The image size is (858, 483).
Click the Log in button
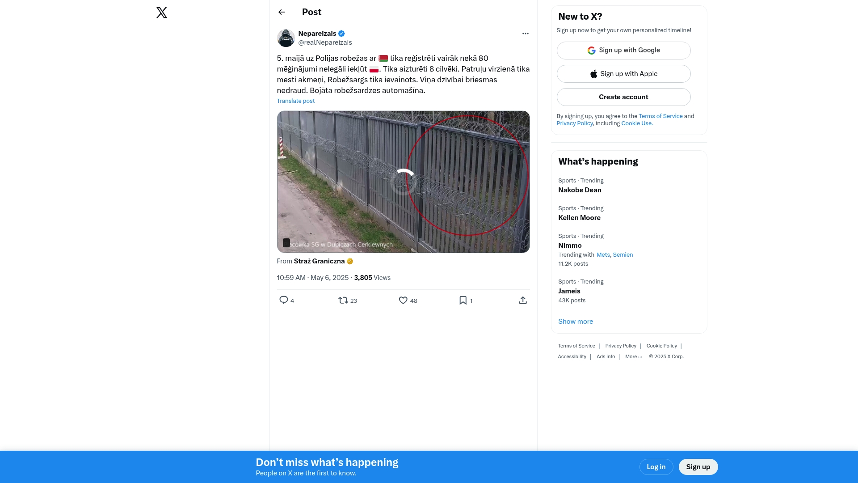(x=656, y=467)
